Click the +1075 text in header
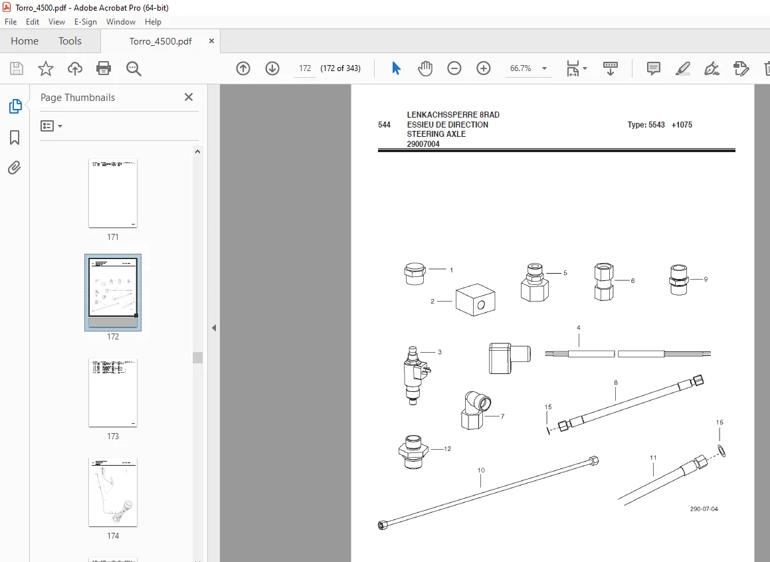 coord(682,125)
